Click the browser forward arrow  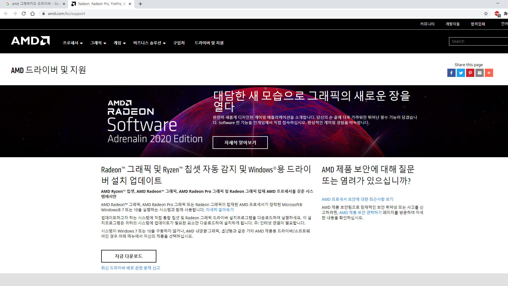coord(15,14)
